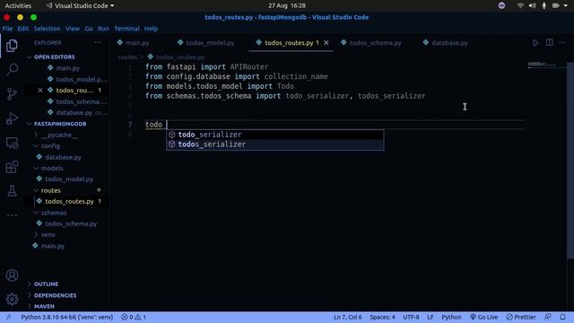Open the Remote Explorer view
Image resolution: width=574 pixels, height=323 pixels.
12,143
